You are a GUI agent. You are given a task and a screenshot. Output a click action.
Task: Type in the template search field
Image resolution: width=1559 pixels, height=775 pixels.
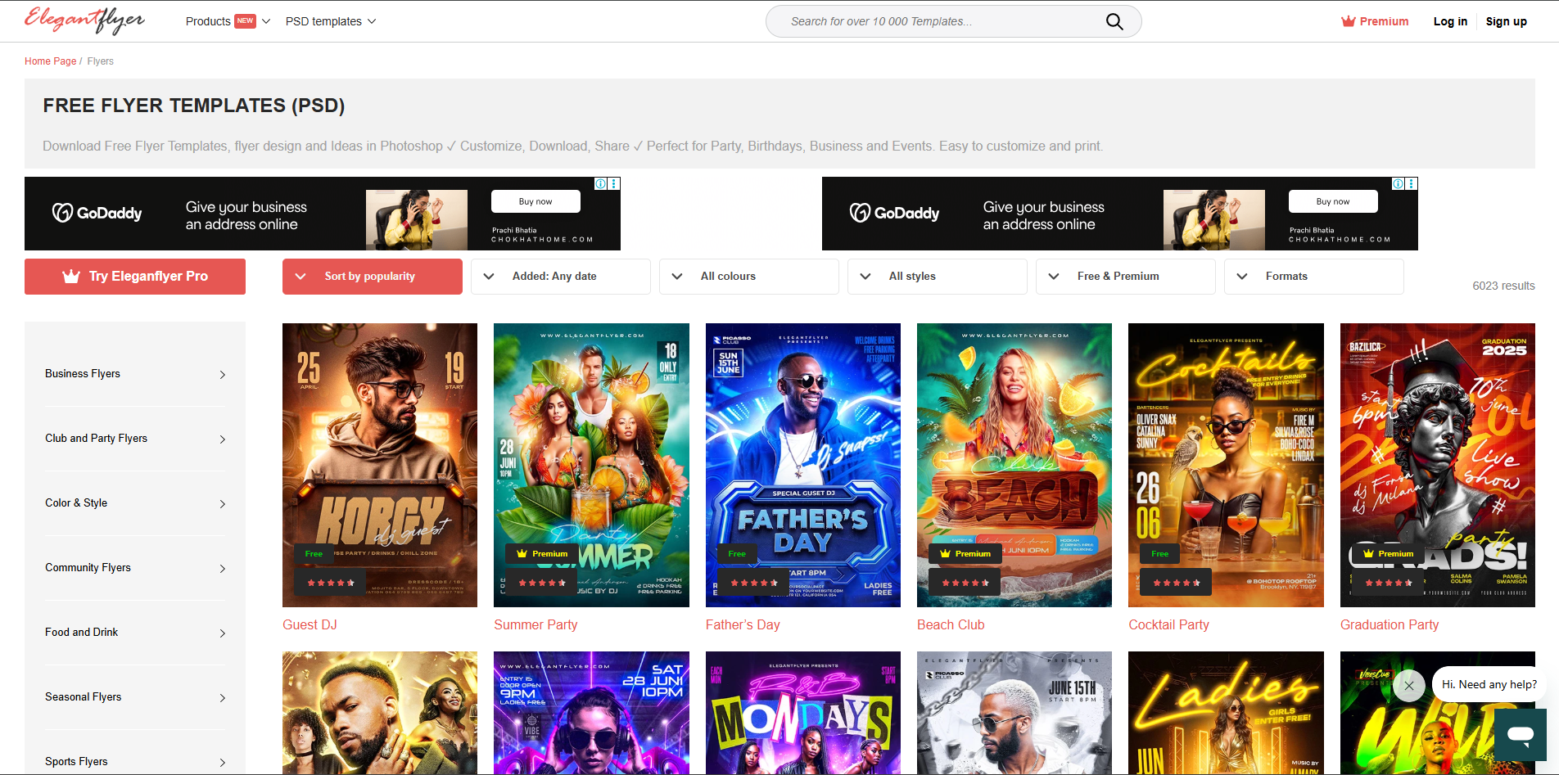[925, 21]
